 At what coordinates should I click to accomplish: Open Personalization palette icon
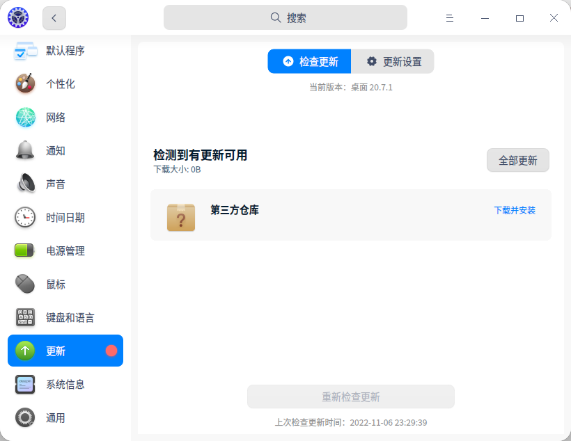pyautogui.click(x=25, y=83)
